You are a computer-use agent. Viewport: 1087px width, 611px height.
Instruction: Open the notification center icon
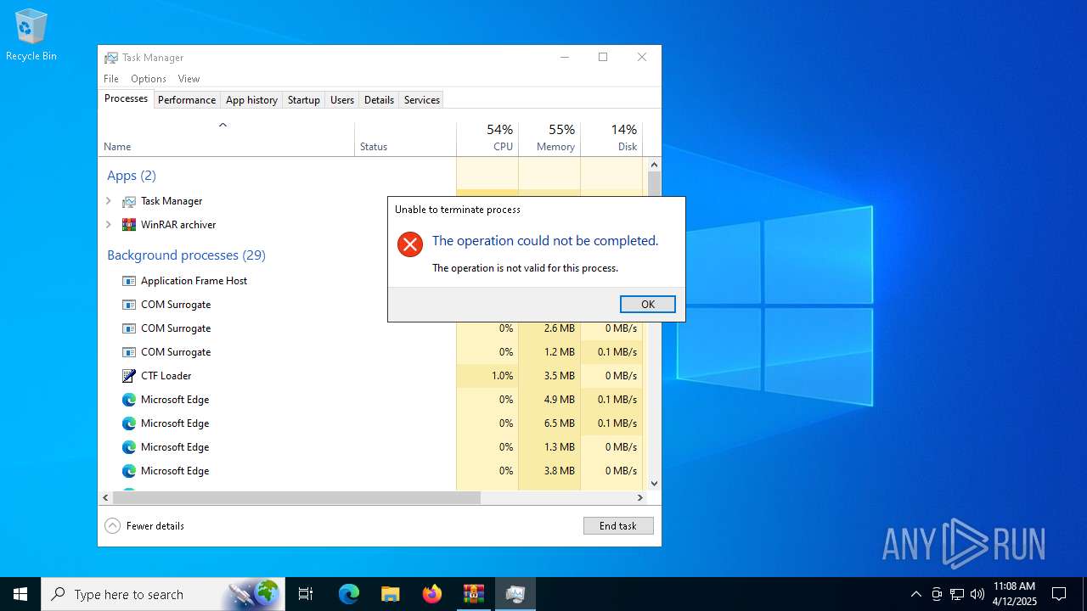[x=1059, y=594]
